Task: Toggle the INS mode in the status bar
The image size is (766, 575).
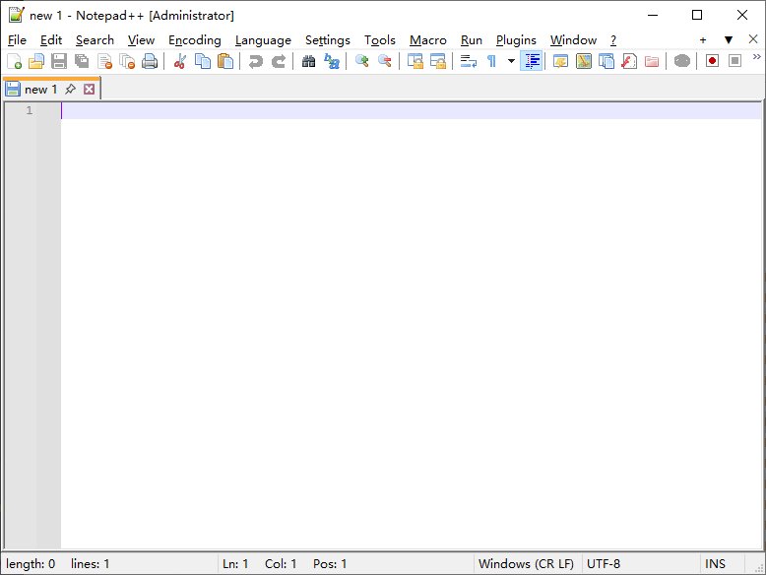Action: [715, 564]
